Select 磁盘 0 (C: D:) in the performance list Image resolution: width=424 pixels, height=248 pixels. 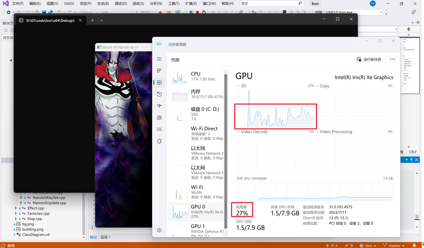coord(196,114)
